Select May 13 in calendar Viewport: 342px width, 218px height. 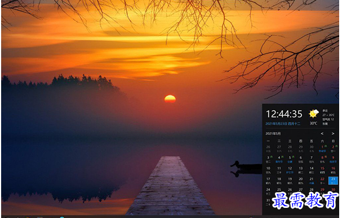point(300,170)
